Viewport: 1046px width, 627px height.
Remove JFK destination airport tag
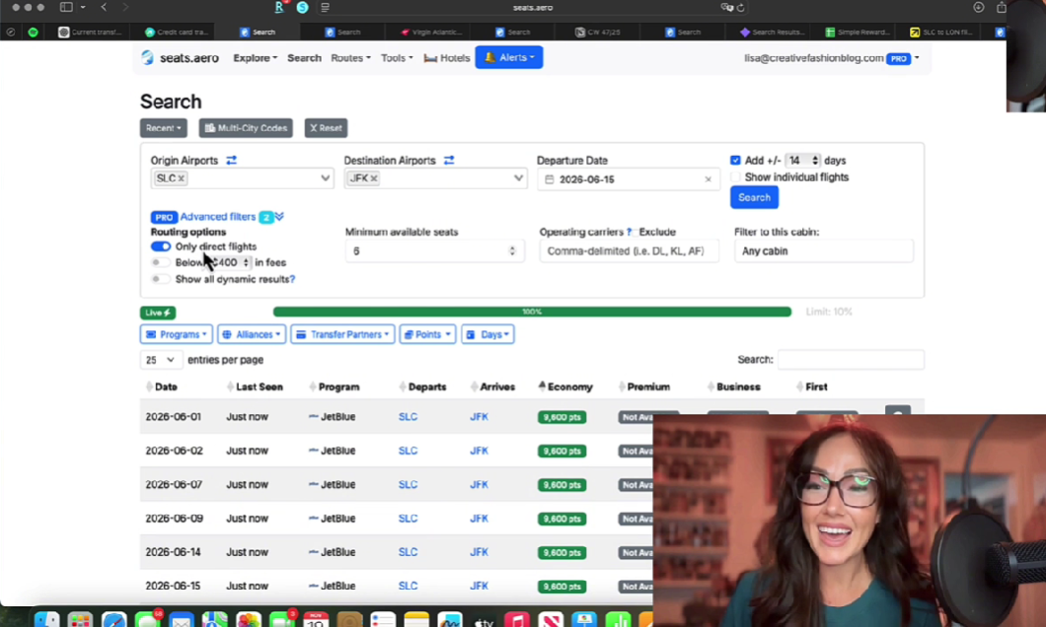point(374,178)
